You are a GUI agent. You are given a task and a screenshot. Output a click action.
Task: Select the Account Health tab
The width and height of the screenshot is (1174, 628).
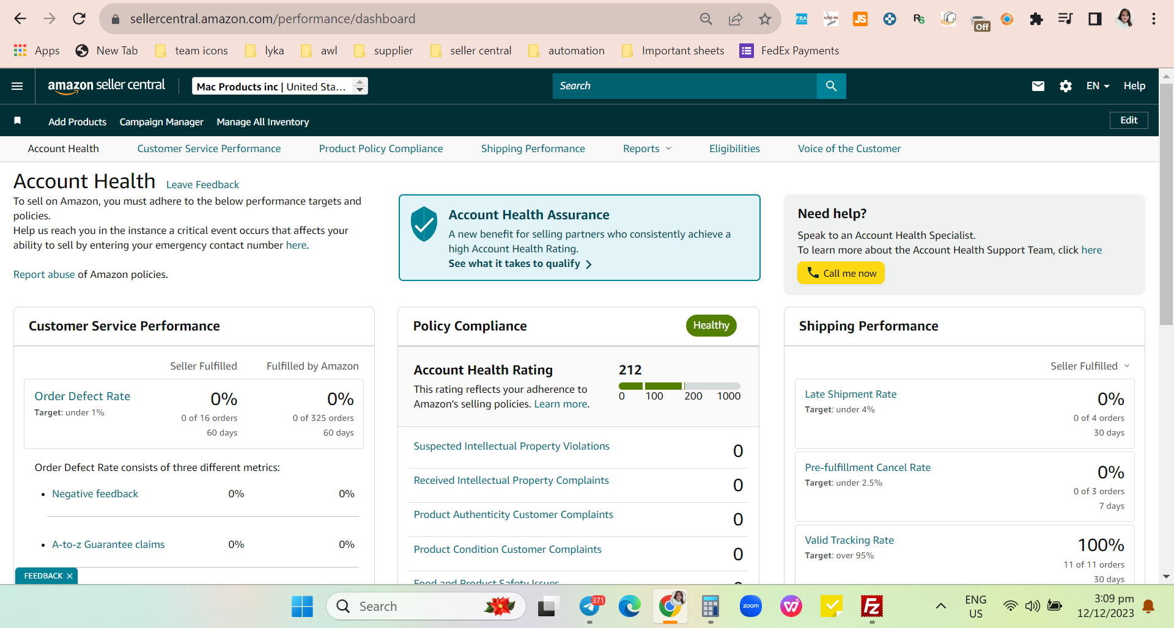tap(64, 148)
